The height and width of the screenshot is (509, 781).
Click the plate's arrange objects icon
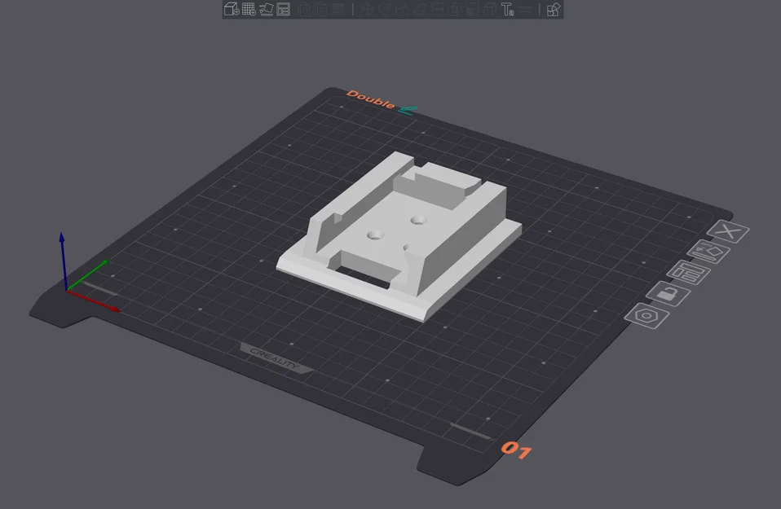688,273
